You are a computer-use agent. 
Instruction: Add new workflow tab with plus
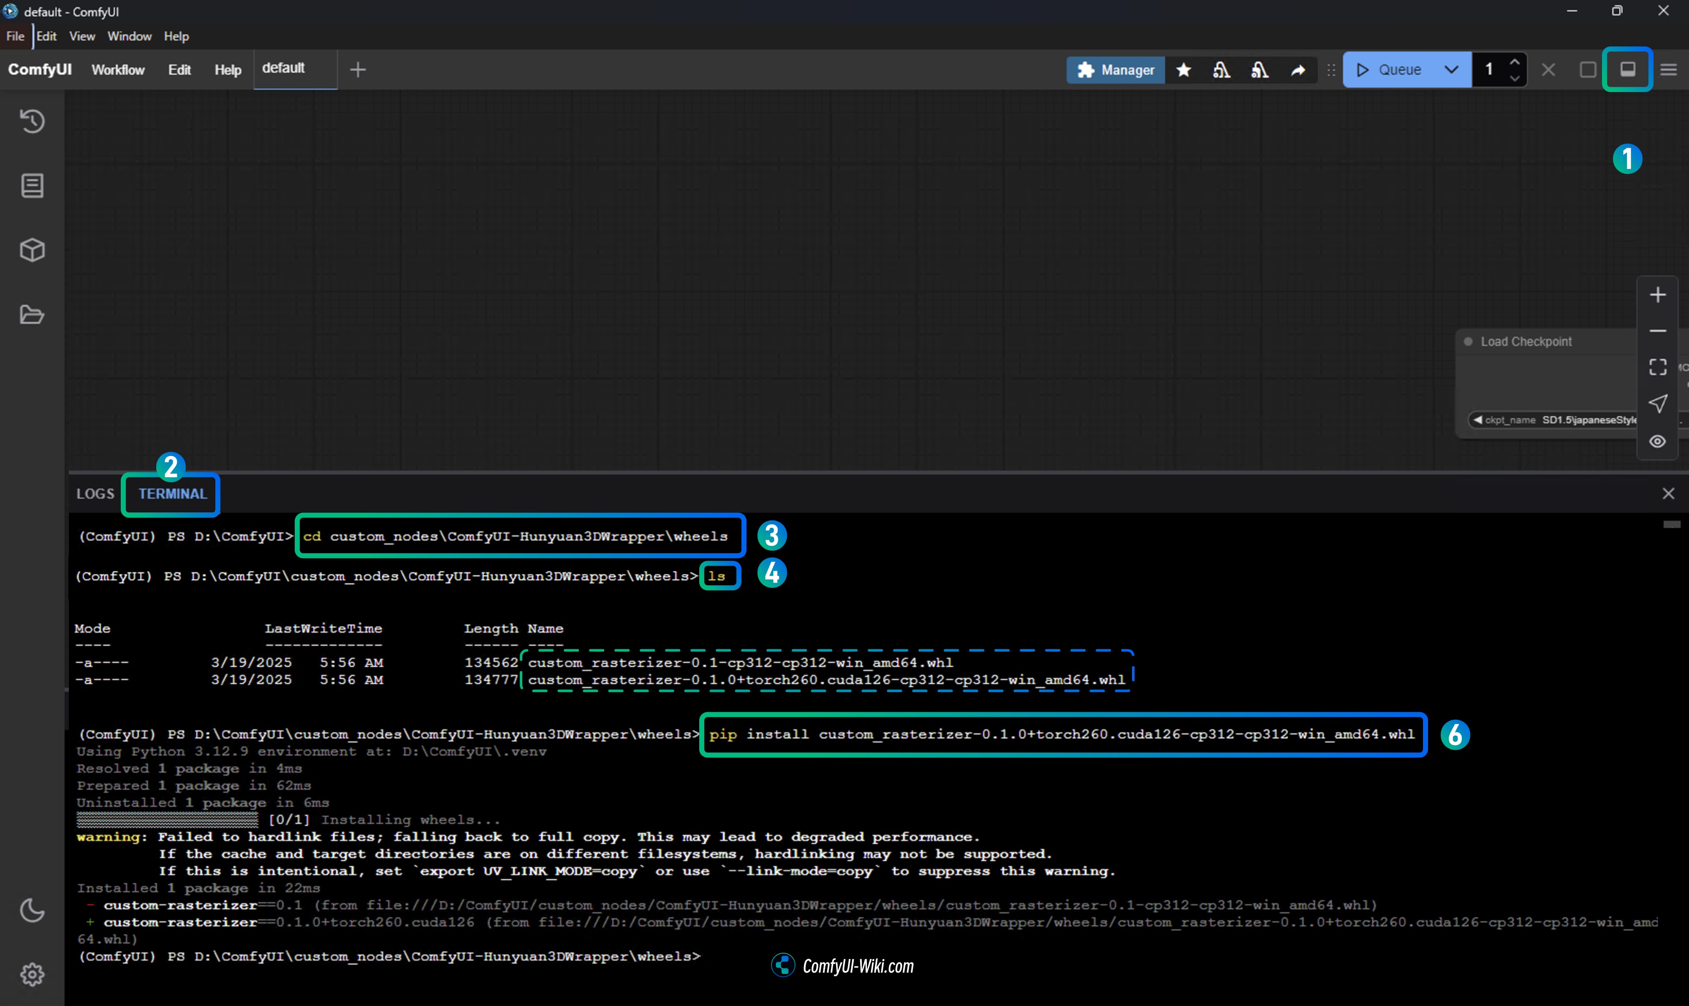(357, 70)
